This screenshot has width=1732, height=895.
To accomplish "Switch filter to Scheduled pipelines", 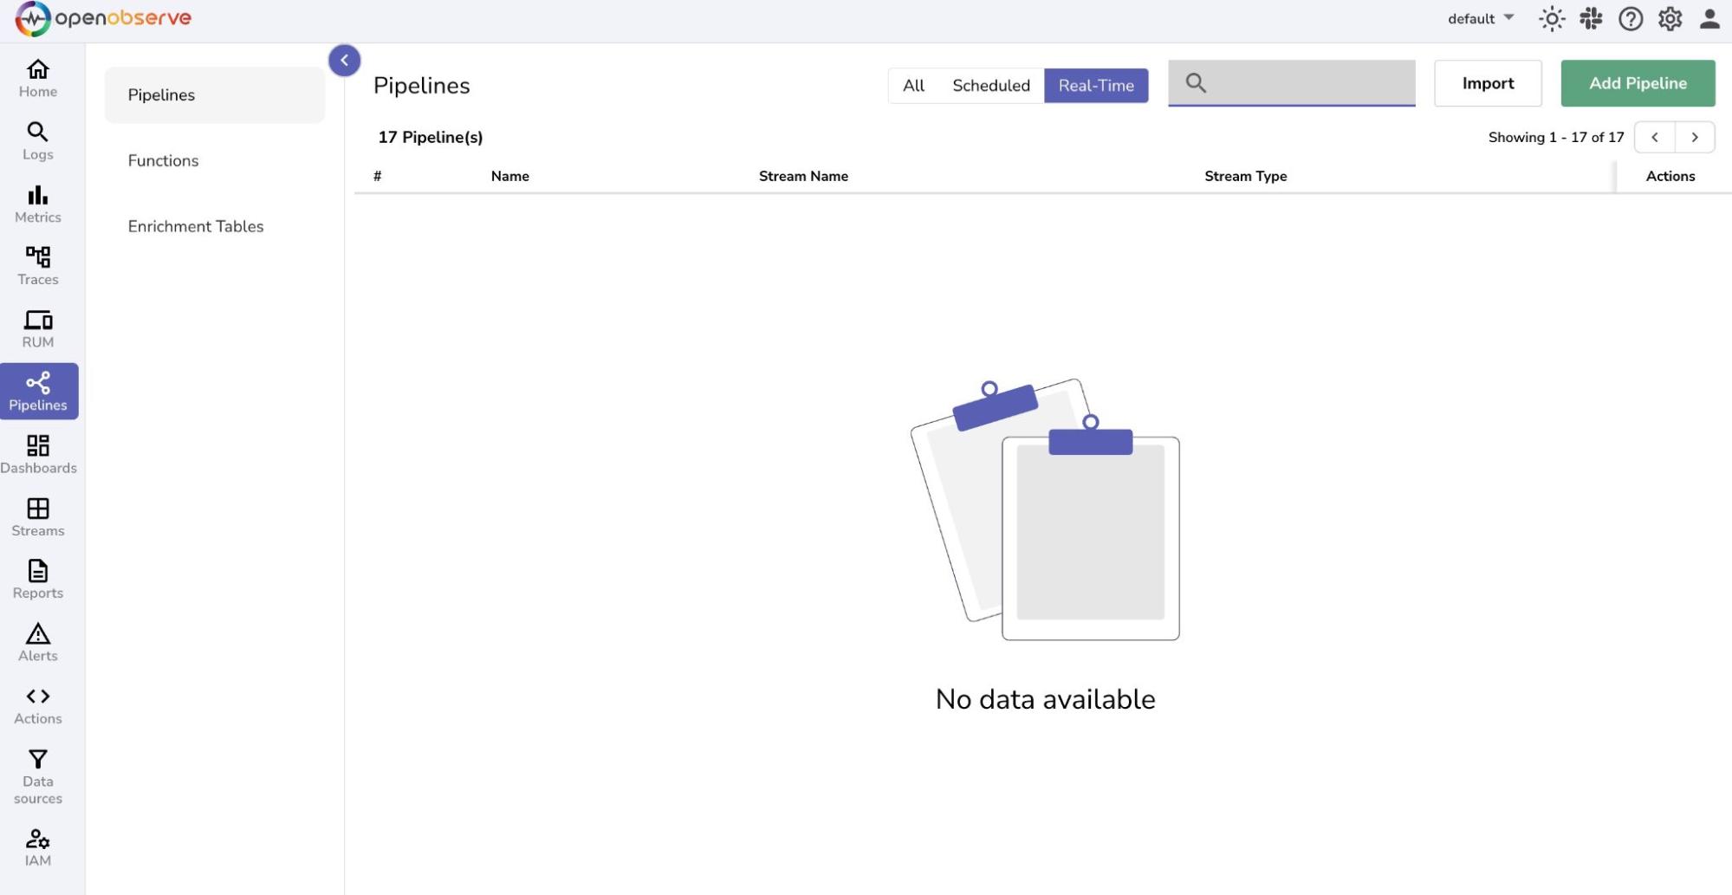I will pos(990,86).
